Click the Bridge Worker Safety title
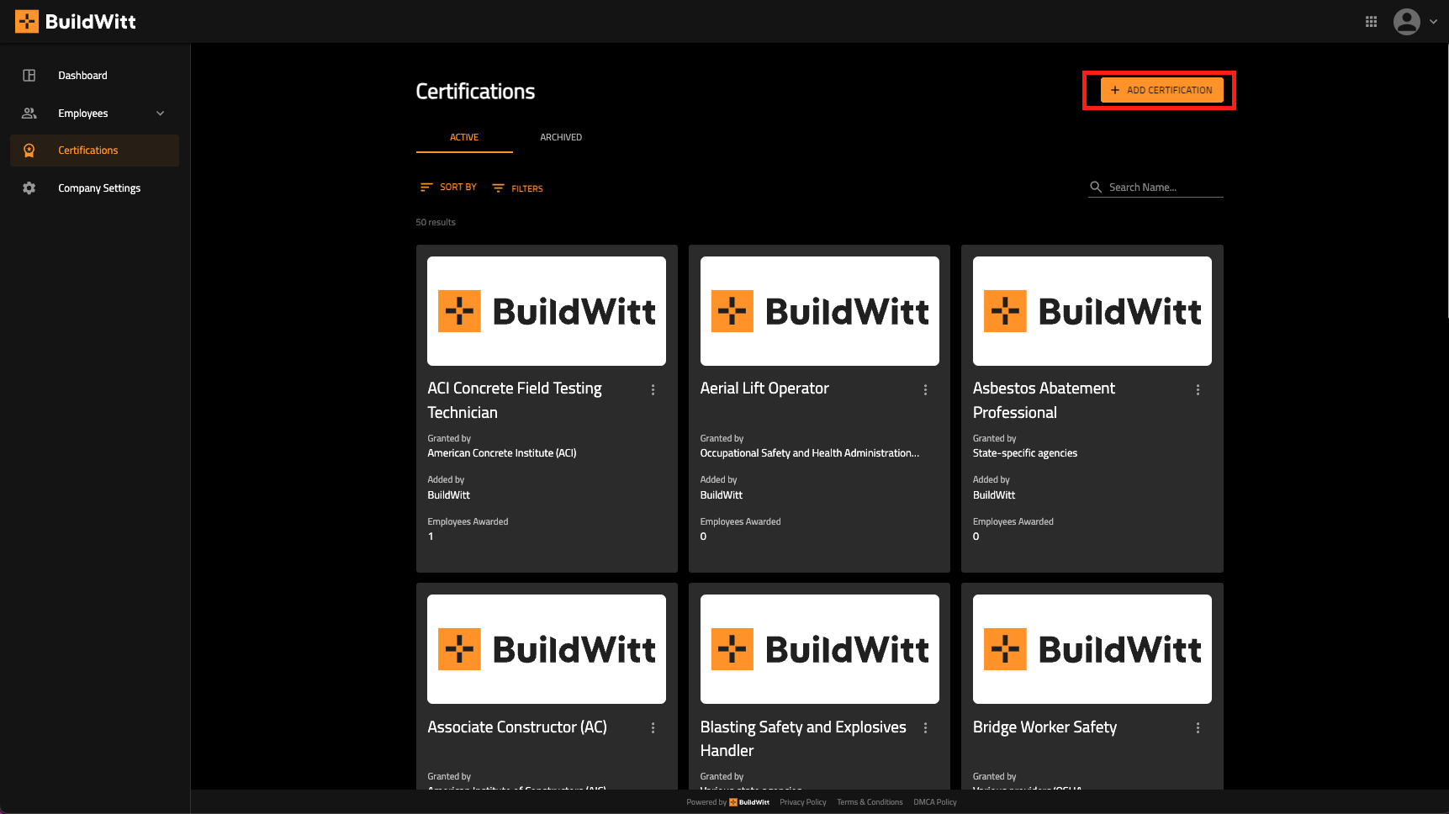1449x814 pixels. tap(1044, 727)
